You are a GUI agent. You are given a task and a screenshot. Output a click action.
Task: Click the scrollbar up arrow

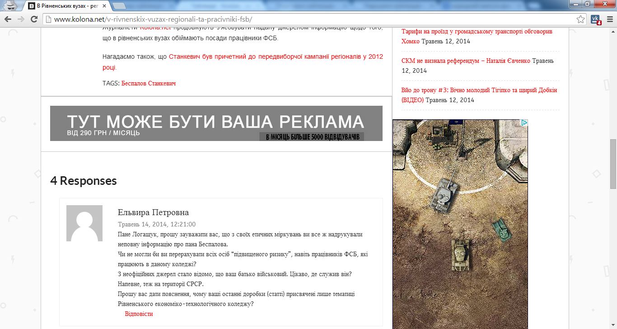click(613, 32)
